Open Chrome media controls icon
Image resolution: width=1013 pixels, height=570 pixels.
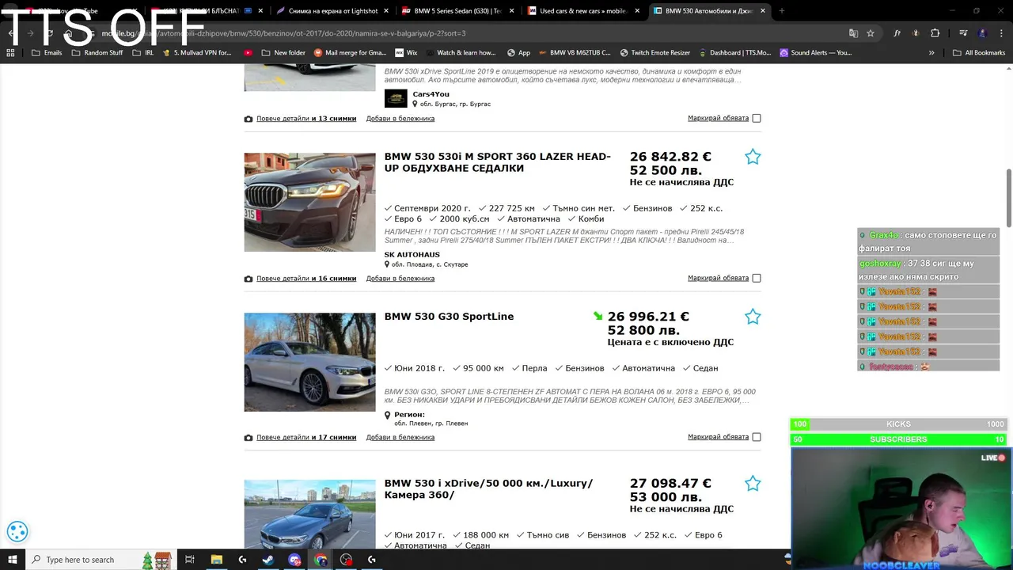[x=963, y=33]
